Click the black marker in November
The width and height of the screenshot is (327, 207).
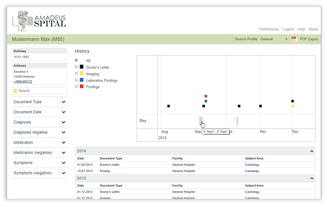click(x=260, y=106)
